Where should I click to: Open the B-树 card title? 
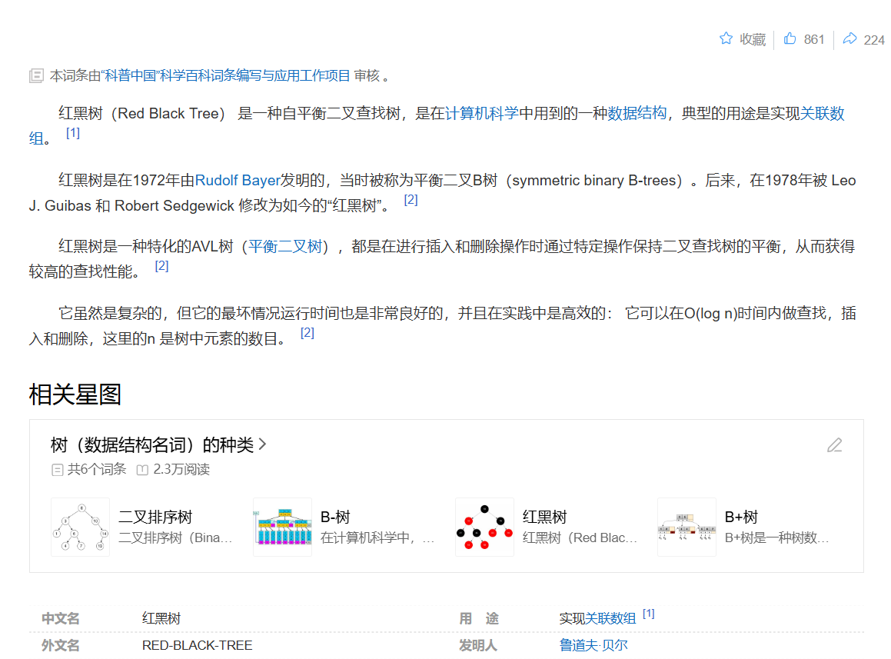tap(335, 517)
